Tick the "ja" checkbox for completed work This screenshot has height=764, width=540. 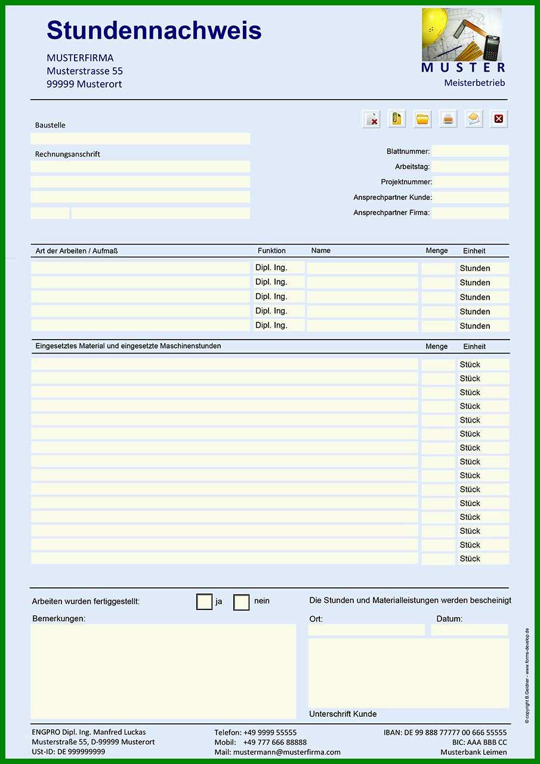pos(204,602)
